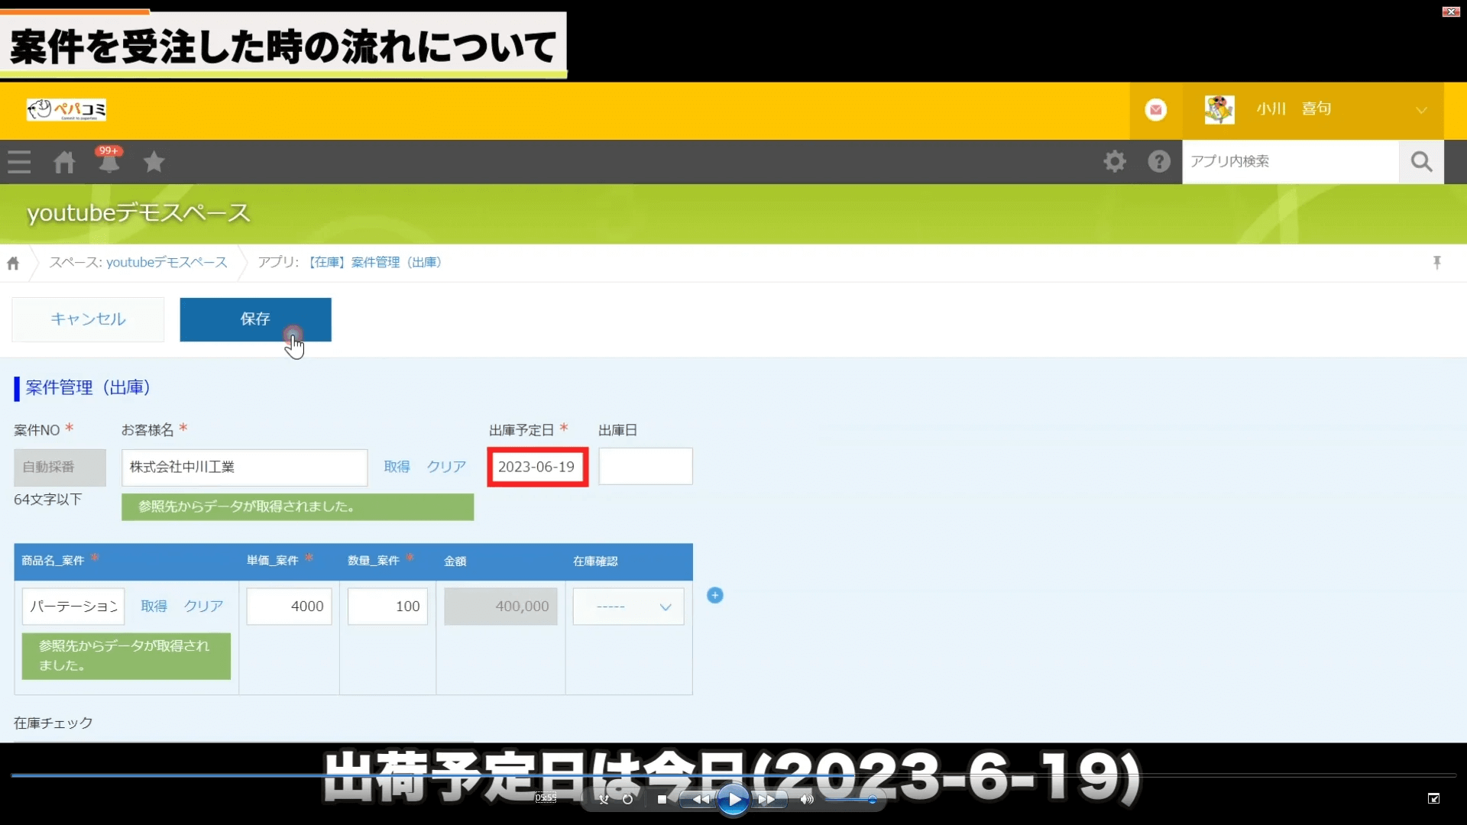Open 【在庫】案件管理（出庫） app breadcrumb

tap(375, 262)
